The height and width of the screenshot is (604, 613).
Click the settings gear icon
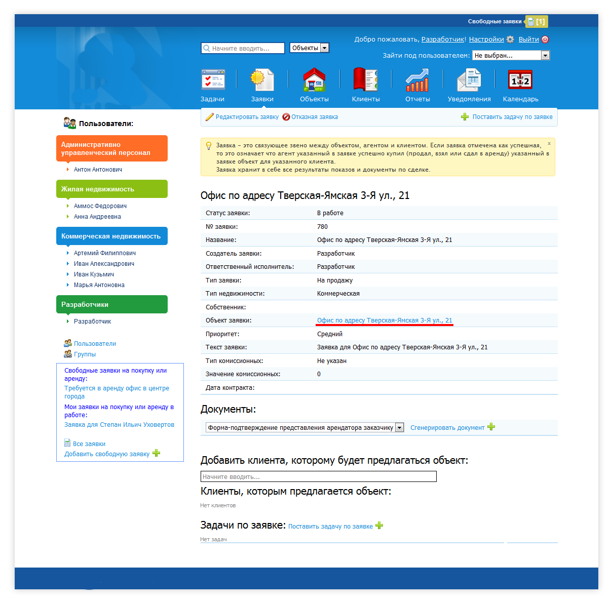click(x=510, y=39)
